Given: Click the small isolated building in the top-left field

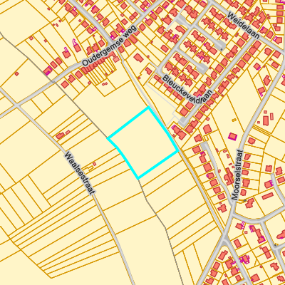Looking at the screenshot, I should 16,73.
